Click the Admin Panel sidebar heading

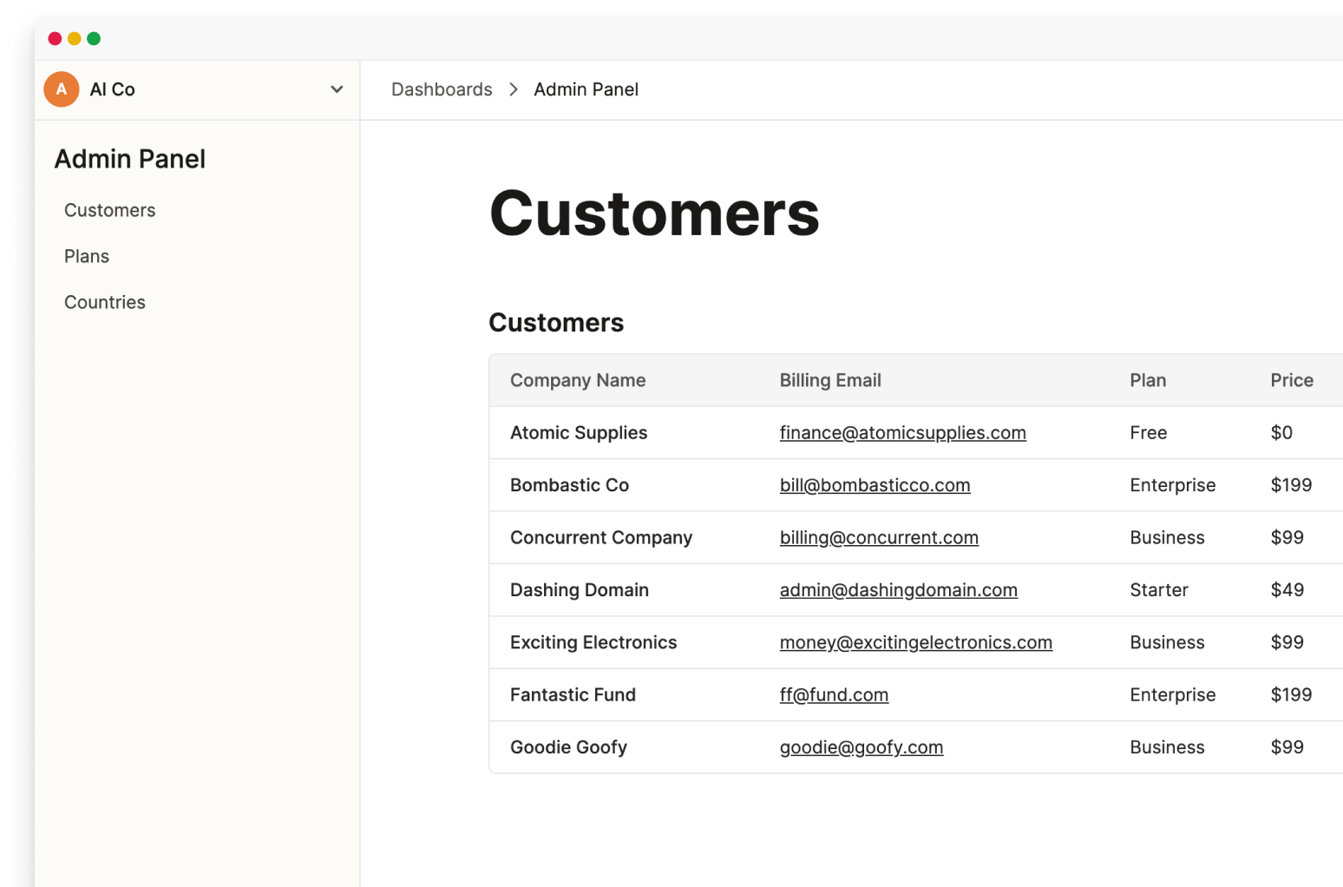(x=130, y=159)
